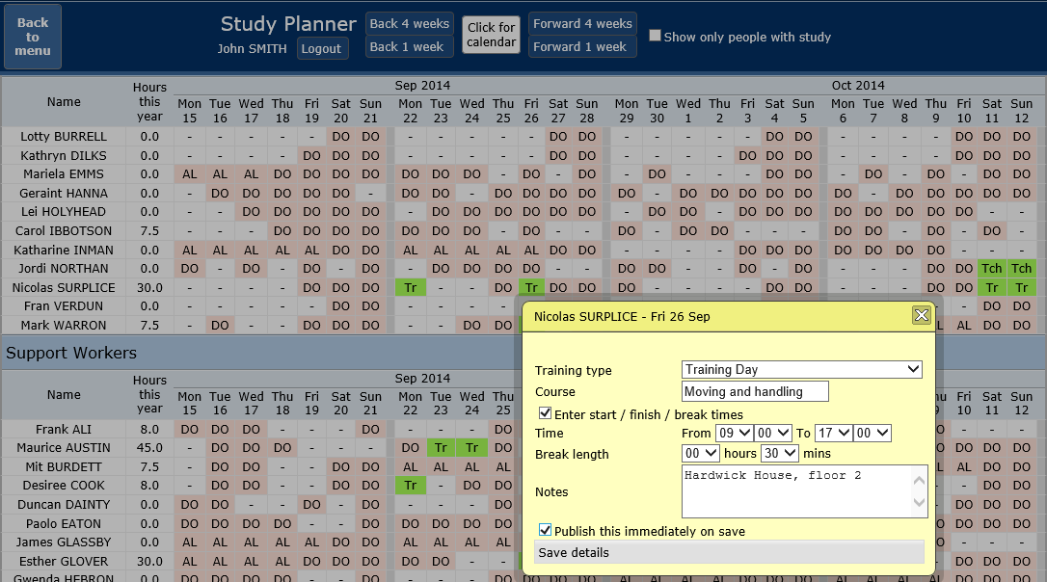Click Nicolas SURPLICE Tr cell on Fri 26
This screenshot has height=582, width=1047.
531,288
